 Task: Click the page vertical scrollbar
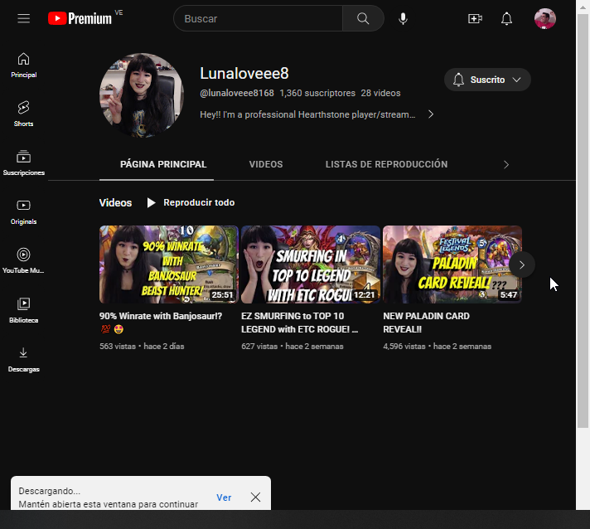coord(583,221)
